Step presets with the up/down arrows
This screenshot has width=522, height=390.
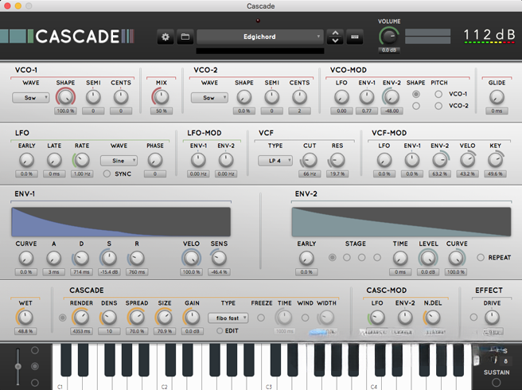point(335,37)
